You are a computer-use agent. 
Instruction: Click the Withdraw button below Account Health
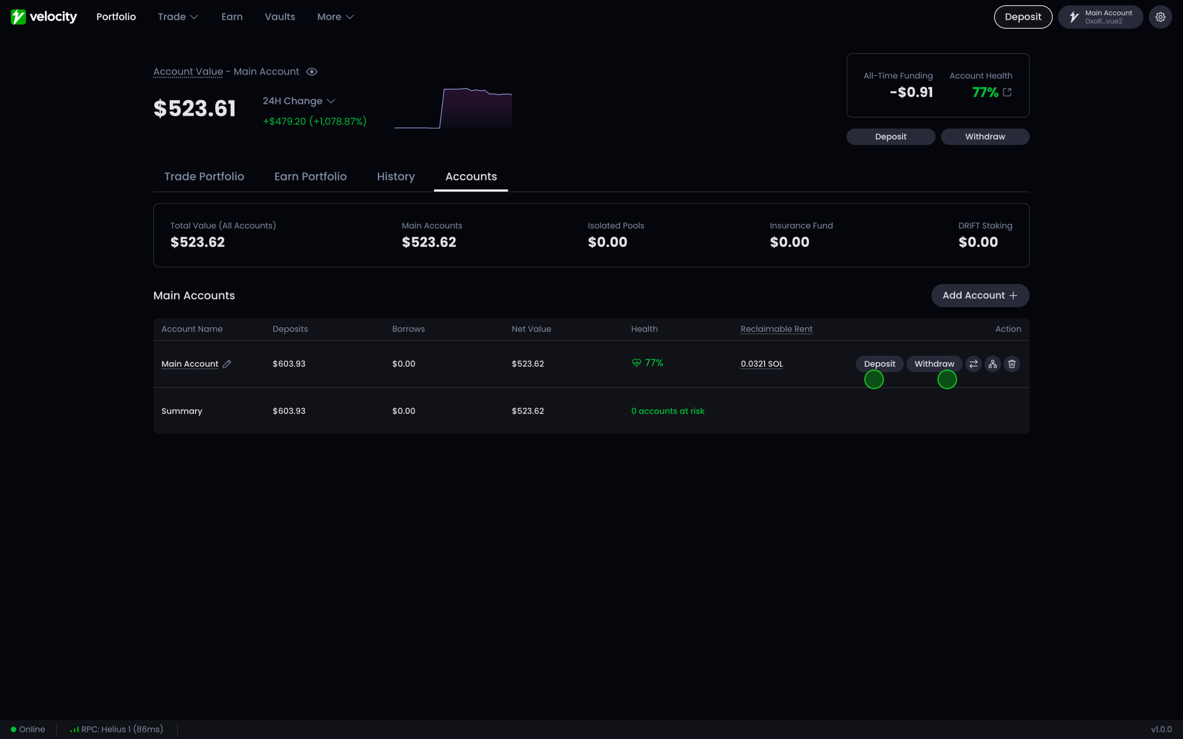click(985, 137)
